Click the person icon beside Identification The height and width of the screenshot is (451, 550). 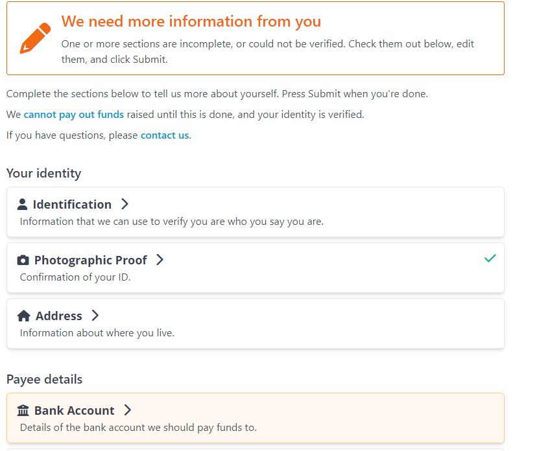point(22,204)
